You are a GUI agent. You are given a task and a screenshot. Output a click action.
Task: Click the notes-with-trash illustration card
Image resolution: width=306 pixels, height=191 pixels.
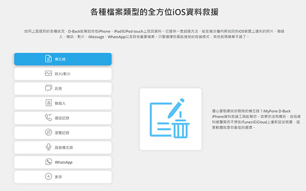click(x=170, y=119)
